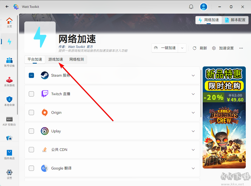Click the large lightning plugin icon
This screenshot has height=186, width=251.
tap(40, 37)
